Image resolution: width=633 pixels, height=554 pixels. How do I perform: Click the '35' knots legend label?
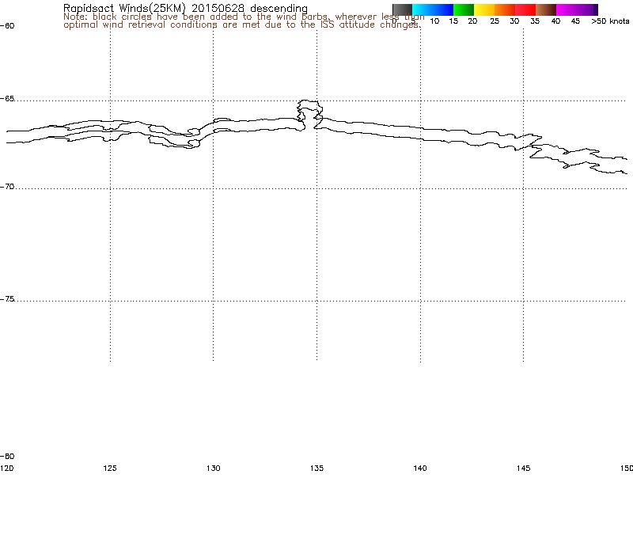535,21
